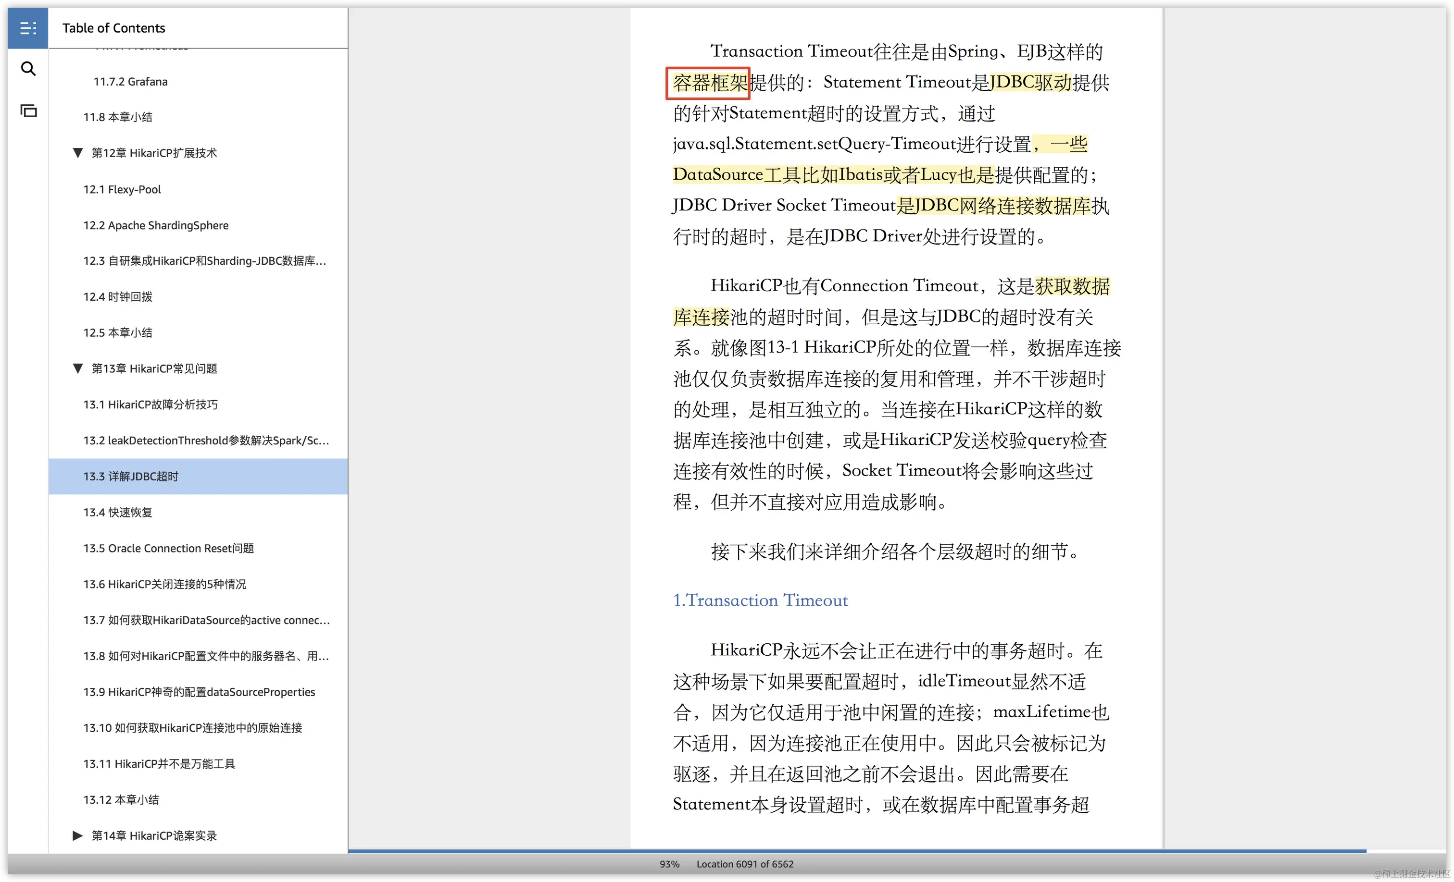Select section 13.3 详解JDBC超时

pyautogui.click(x=130, y=477)
